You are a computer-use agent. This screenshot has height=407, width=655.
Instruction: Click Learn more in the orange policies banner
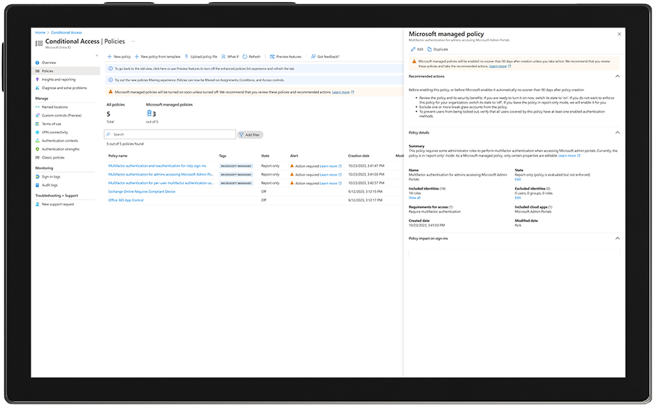tap(341, 92)
